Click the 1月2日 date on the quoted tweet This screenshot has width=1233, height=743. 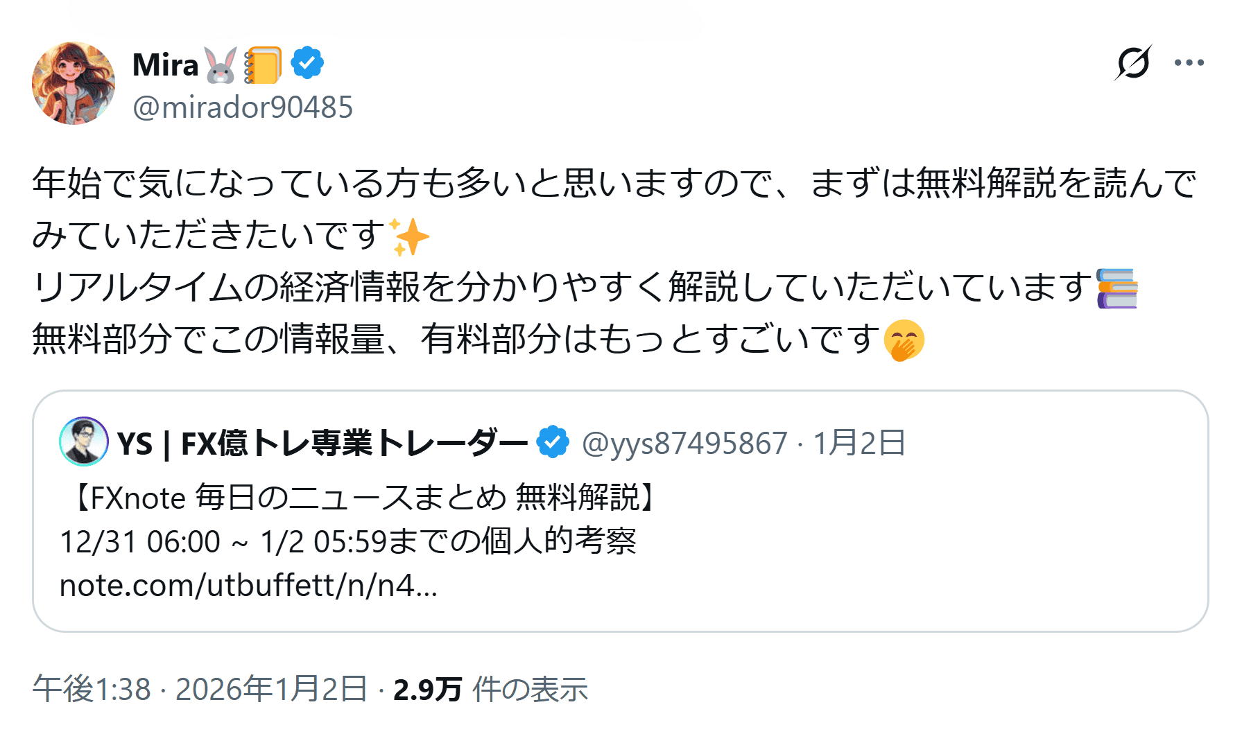pos(859,444)
